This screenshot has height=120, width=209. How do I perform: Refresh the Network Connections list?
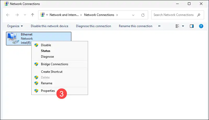(143, 15)
